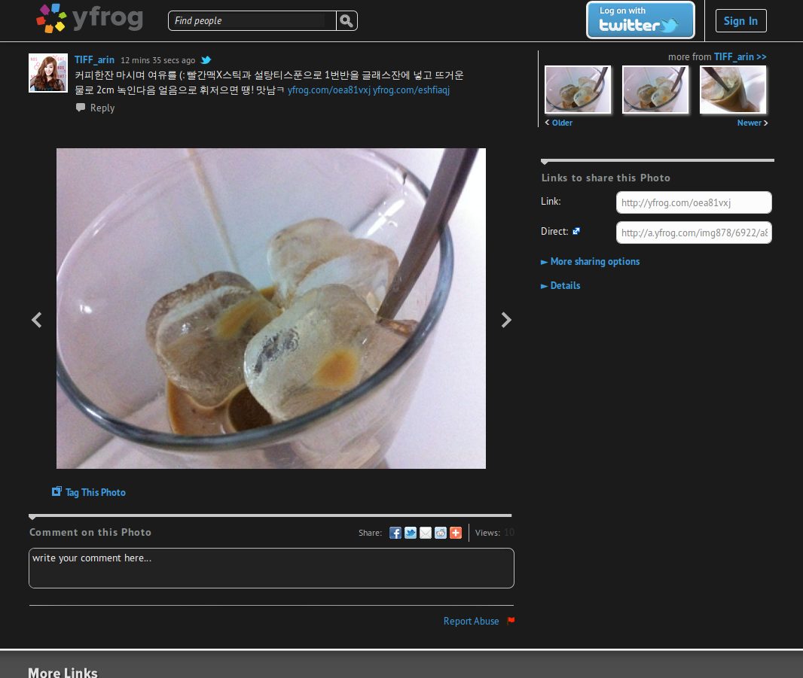Select the third thumbnail in sidebar
The image size is (803, 678).
[733, 90]
